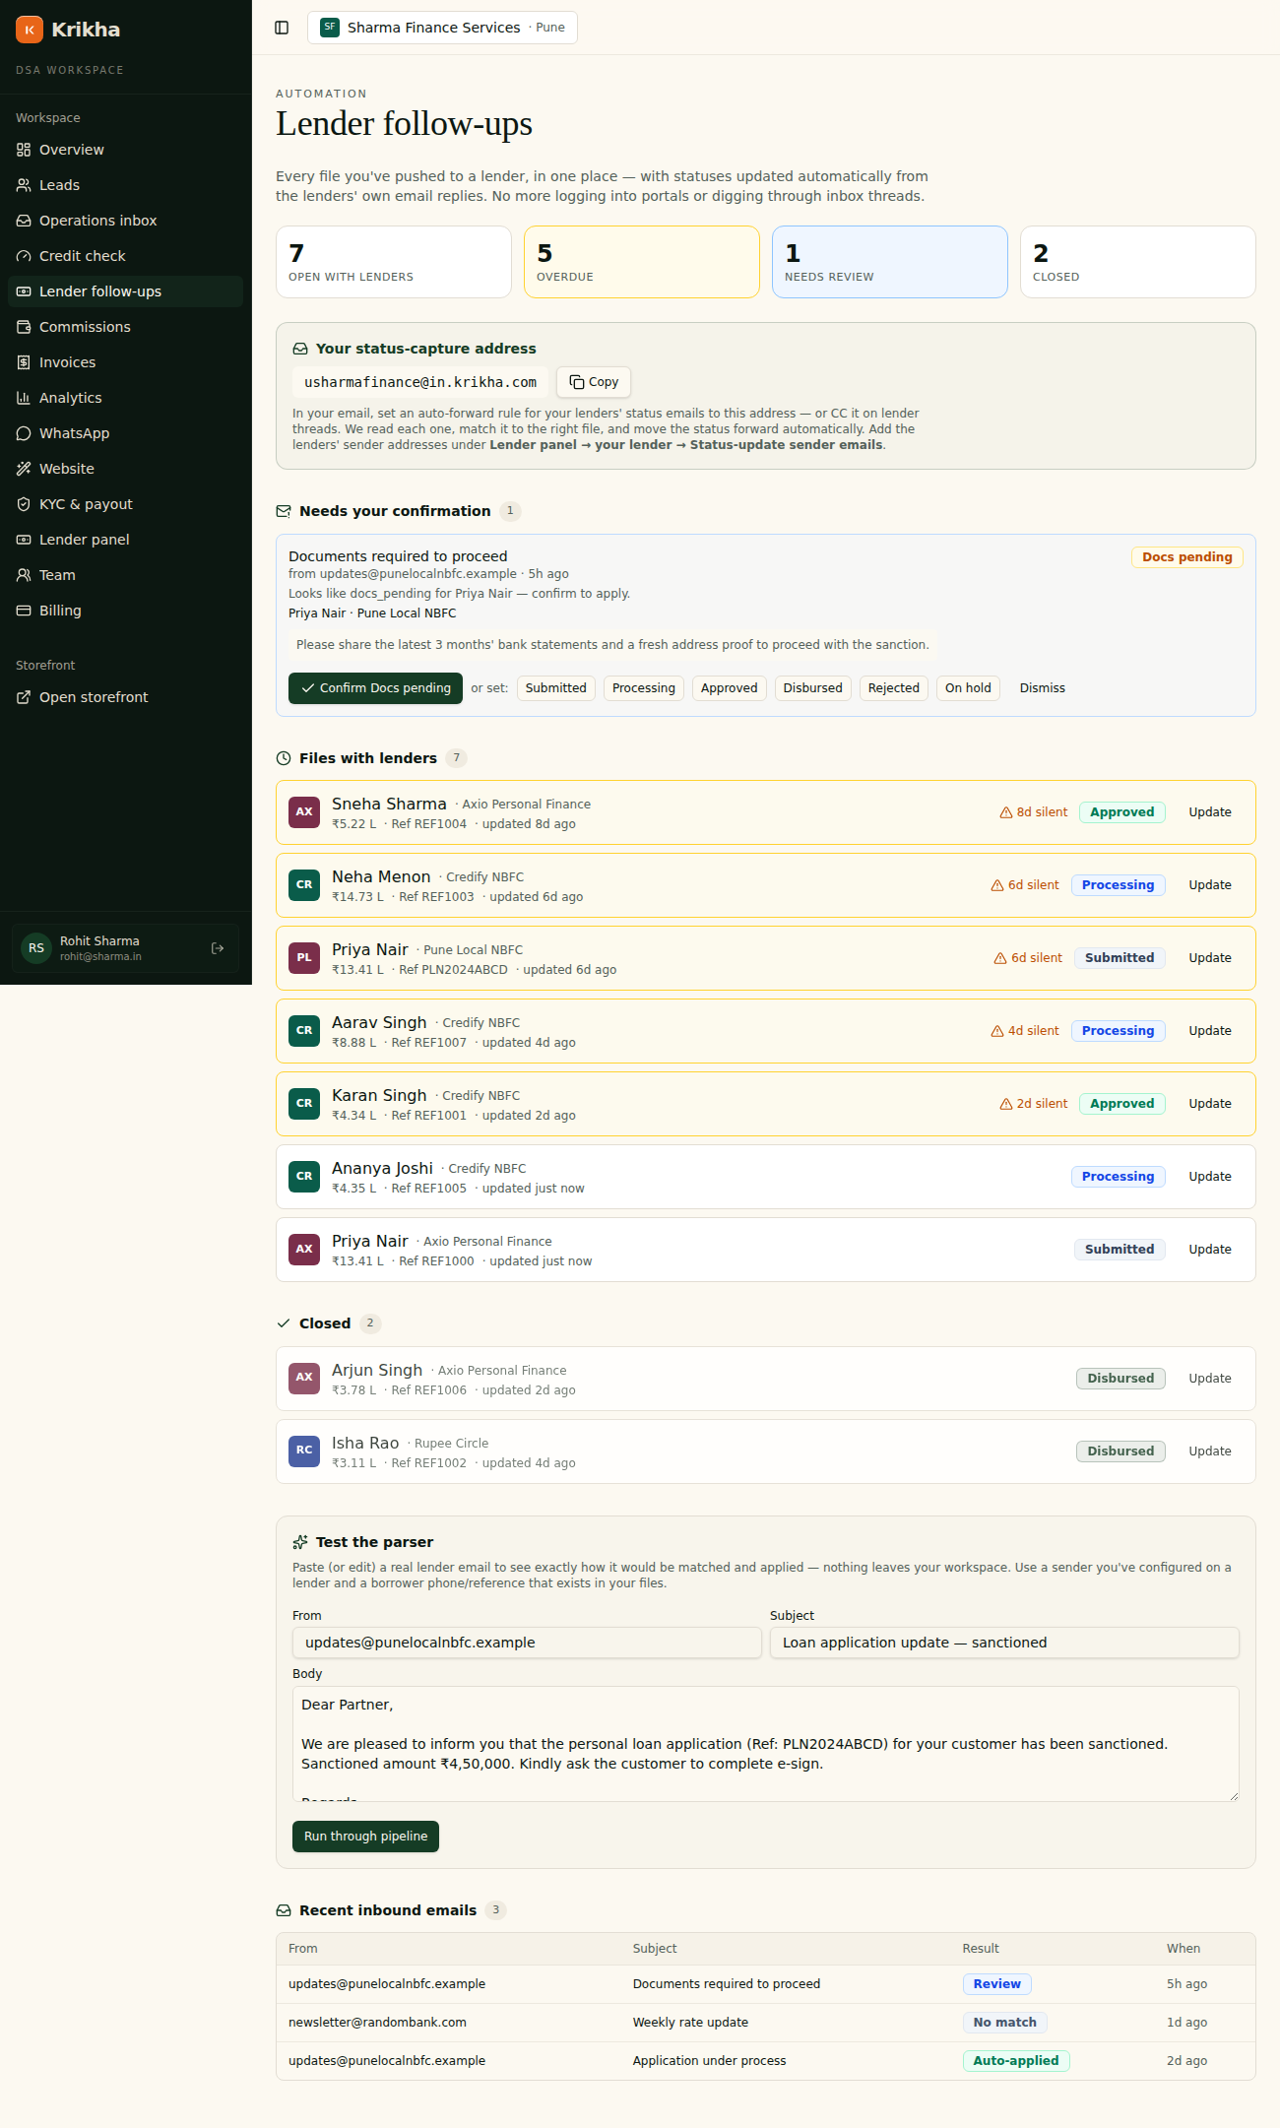
Task: Mark the email as Rejected
Action: coord(894,688)
